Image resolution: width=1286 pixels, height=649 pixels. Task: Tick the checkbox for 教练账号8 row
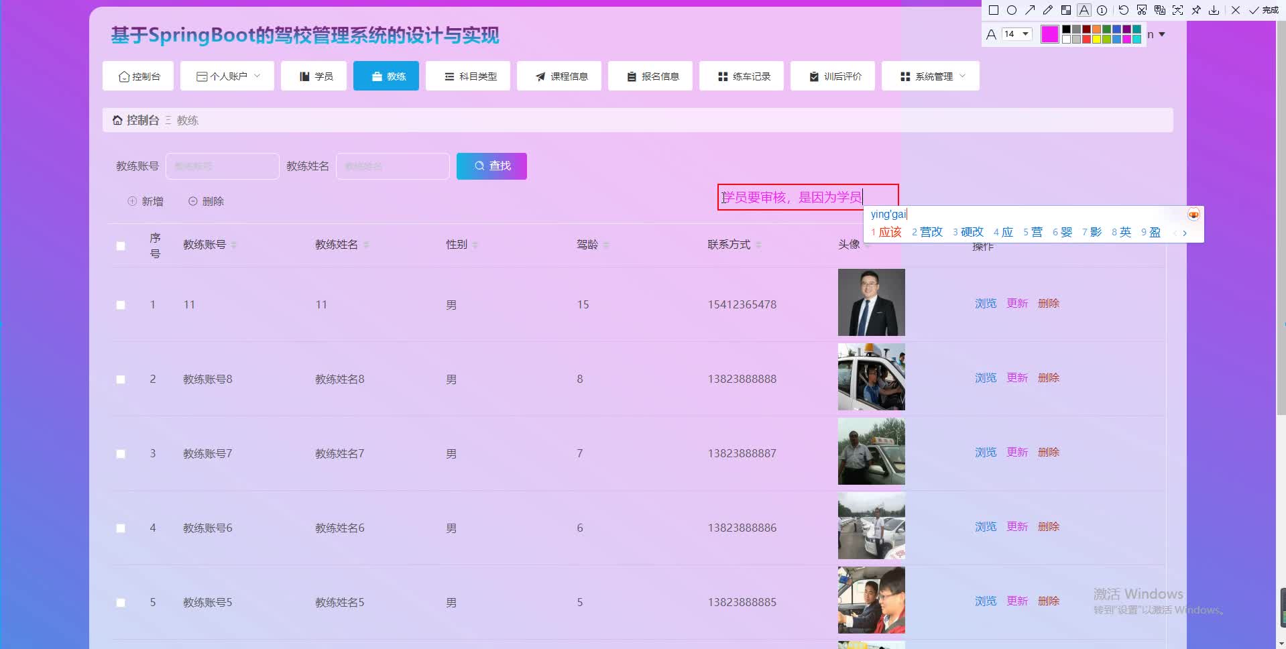pyautogui.click(x=121, y=379)
